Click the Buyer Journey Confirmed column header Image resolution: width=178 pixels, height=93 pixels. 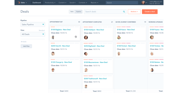click(x=126, y=22)
